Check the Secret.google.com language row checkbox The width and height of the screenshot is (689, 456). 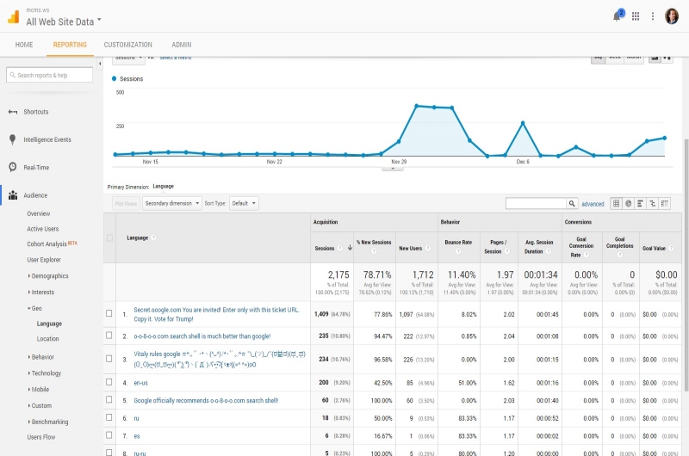pyautogui.click(x=109, y=314)
